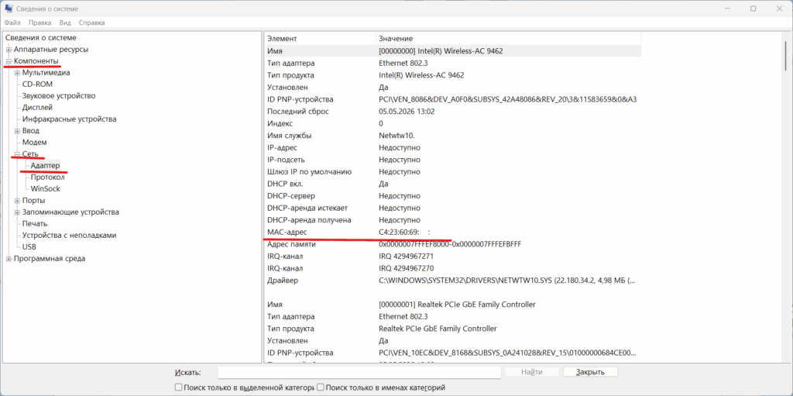
Task: Click the Драйвер NETWTW10.SYS path value
Action: coord(506,281)
